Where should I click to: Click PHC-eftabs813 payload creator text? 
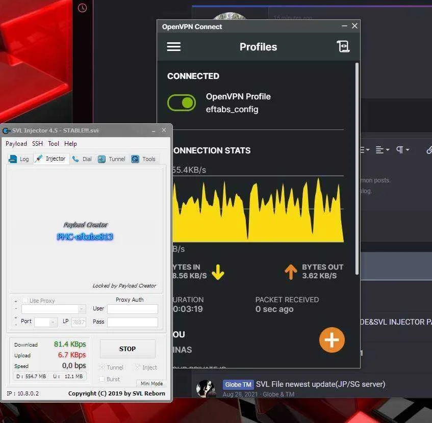[x=85, y=236]
